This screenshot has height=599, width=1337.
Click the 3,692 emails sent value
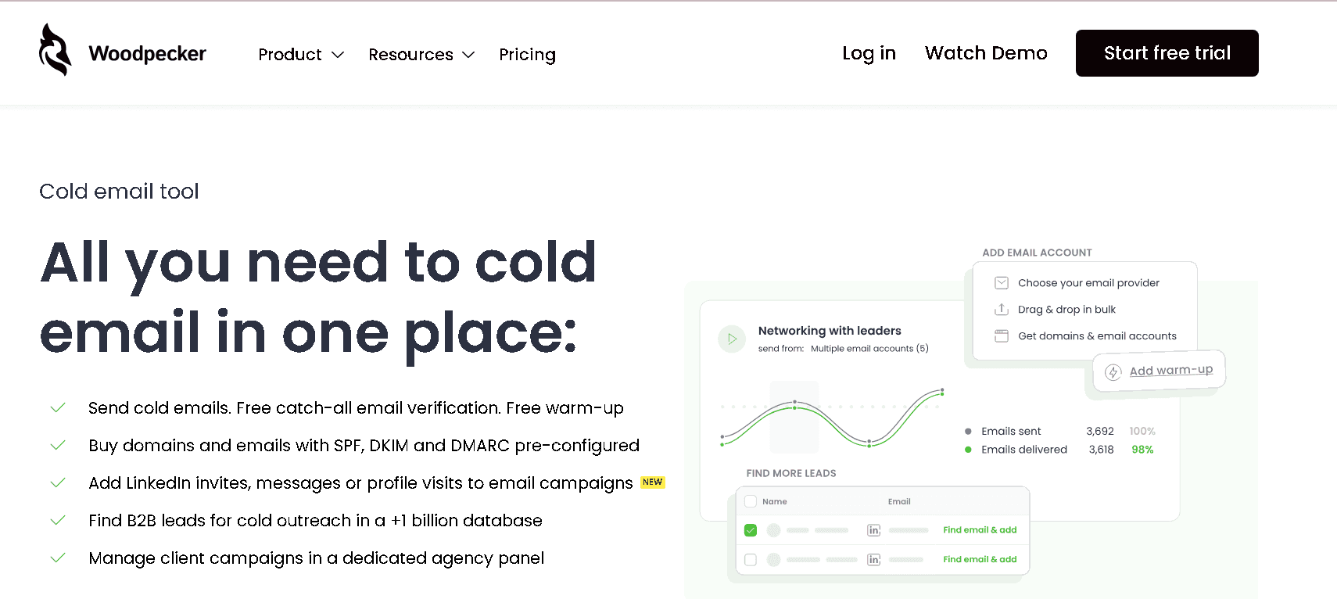tap(1100, 432)
